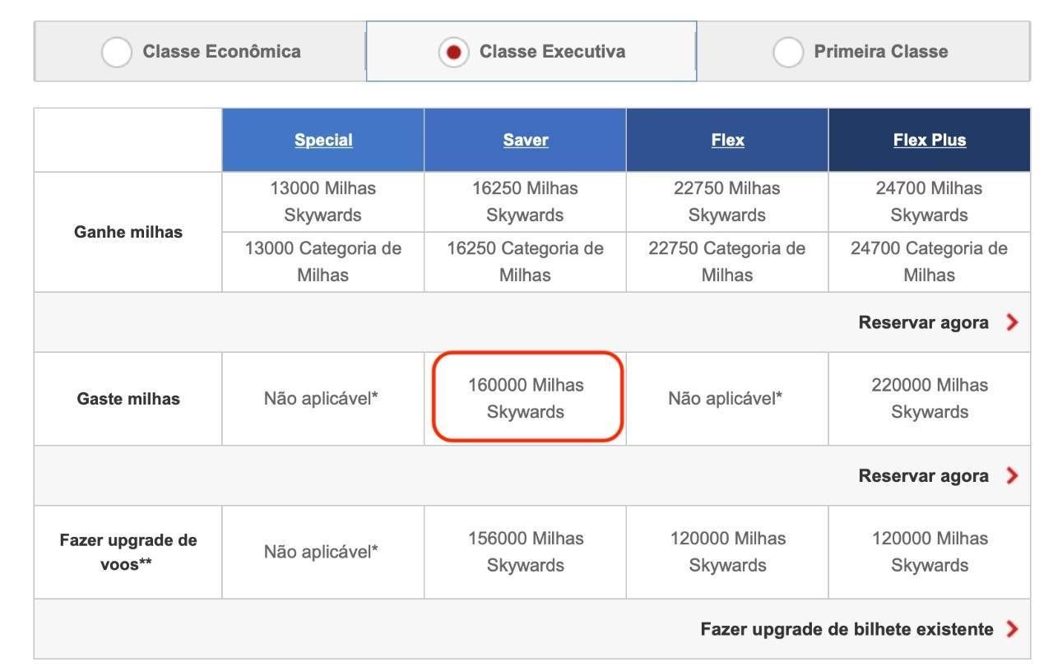
Task: Open the Special fare column link
Action: click(x=323, y=140)
